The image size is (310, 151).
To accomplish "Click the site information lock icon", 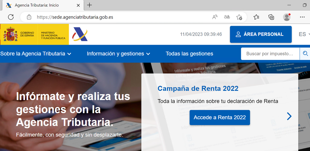I will [x=29, y=17].
